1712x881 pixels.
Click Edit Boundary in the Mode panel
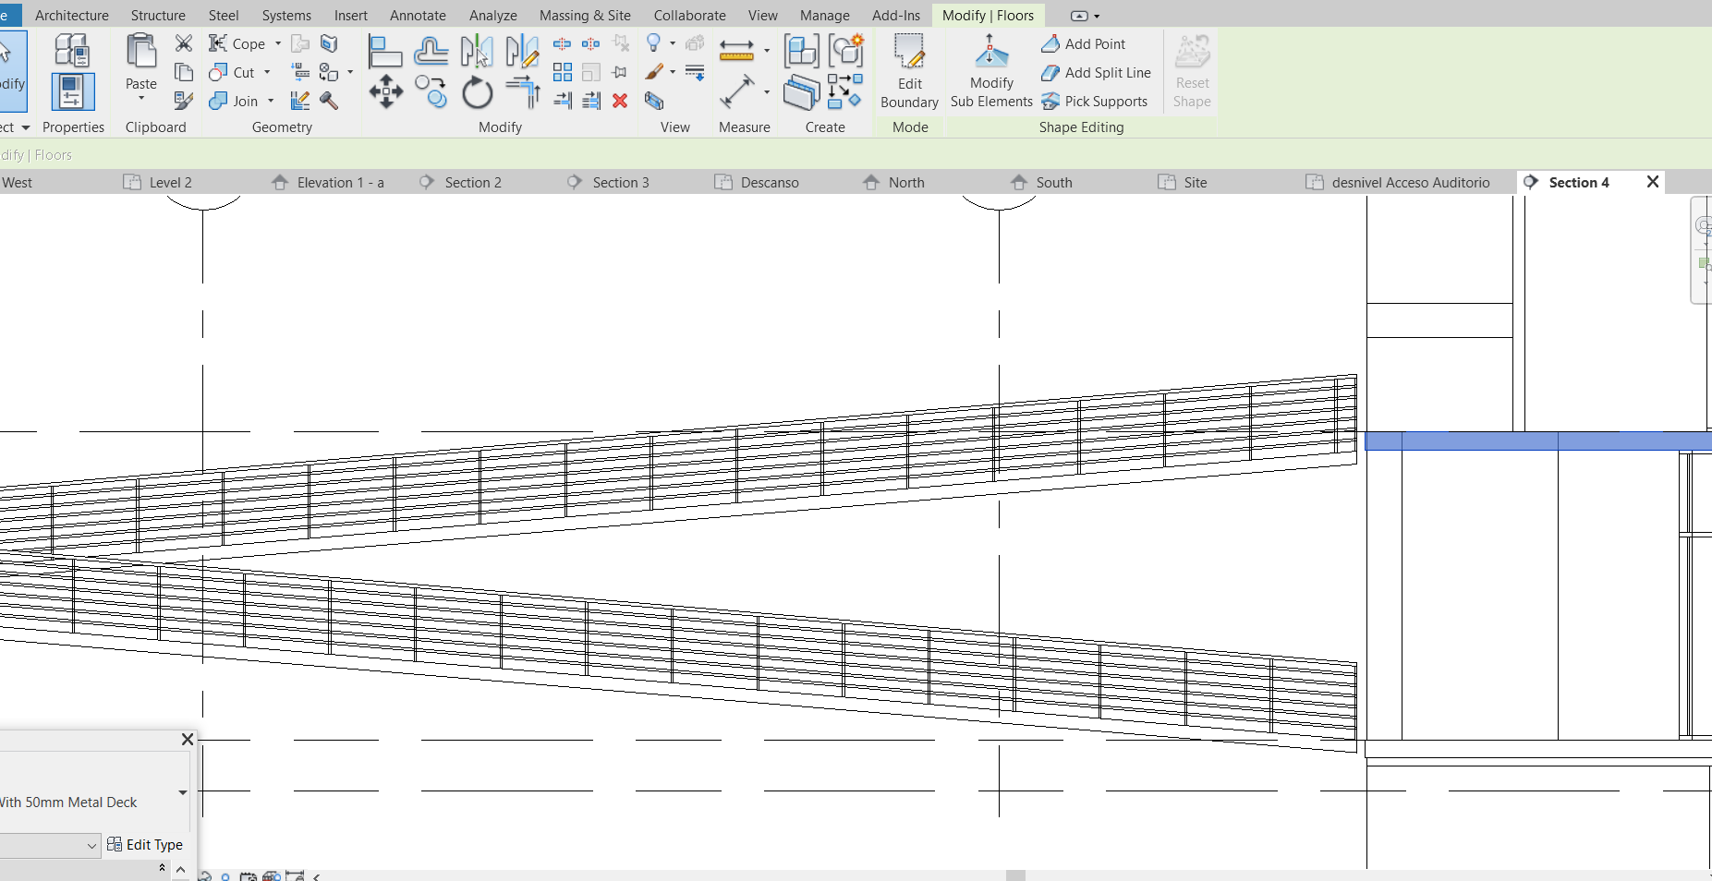pos(908,72)
